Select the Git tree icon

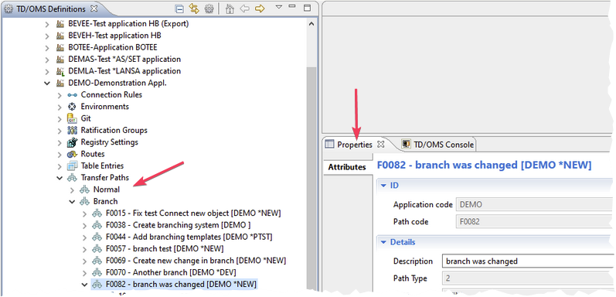(72, 118)
